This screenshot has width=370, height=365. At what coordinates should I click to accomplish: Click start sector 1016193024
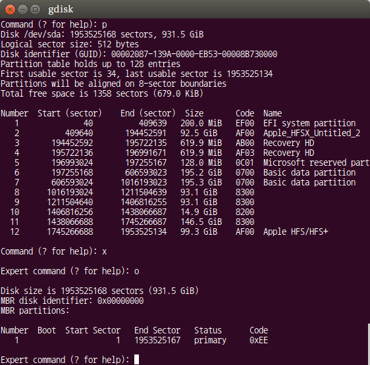point(70,193)
